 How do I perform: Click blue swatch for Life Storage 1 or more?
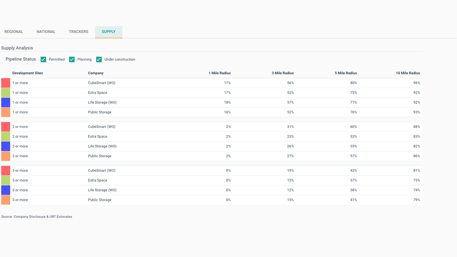pyautogui.click(x=6, y=103)
